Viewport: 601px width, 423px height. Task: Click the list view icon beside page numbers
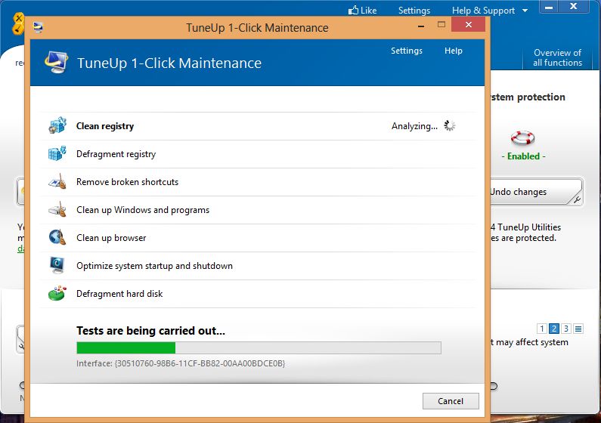578,329
